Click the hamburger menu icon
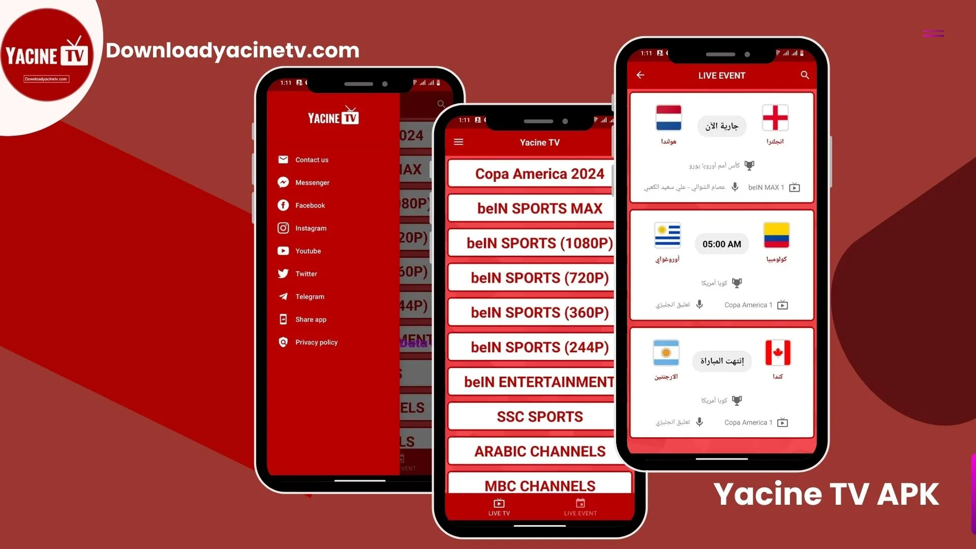This screenshot has height=549, width=976. 461,142
